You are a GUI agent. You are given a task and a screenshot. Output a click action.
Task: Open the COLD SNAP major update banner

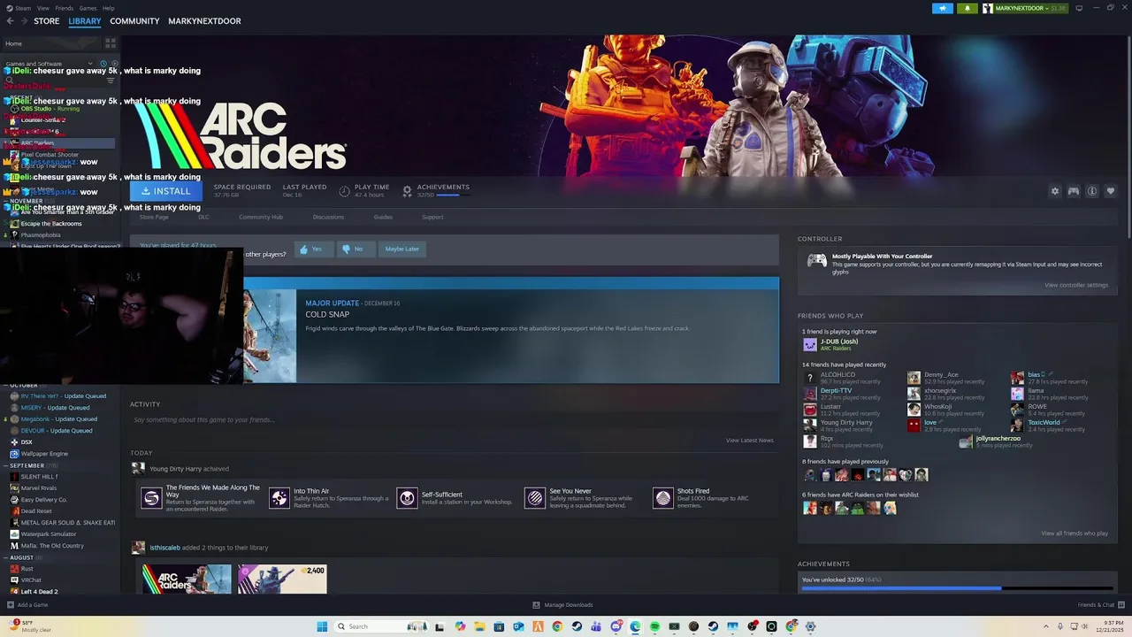coord(511,330)
